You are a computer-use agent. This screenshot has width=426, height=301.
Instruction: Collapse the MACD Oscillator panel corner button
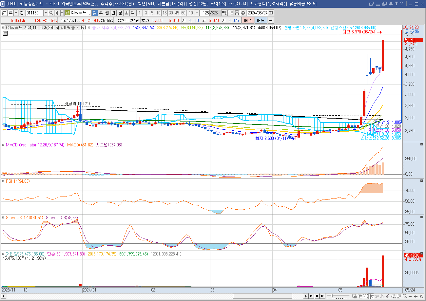(422, 144)
